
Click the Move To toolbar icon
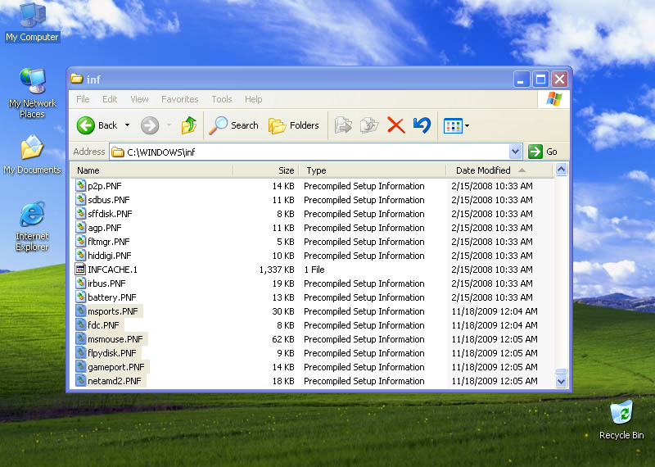pyautogui.click(x=343, y=125)
